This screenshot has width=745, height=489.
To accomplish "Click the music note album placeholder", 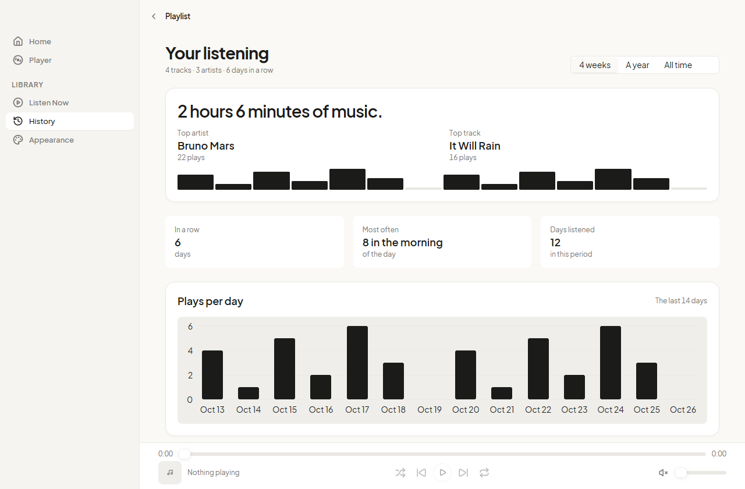I will coord(170,473).
